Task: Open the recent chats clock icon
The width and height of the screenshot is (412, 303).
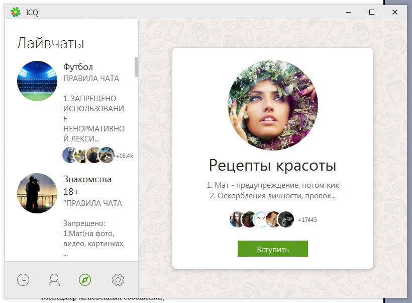Action: click(x=23, y=280)
